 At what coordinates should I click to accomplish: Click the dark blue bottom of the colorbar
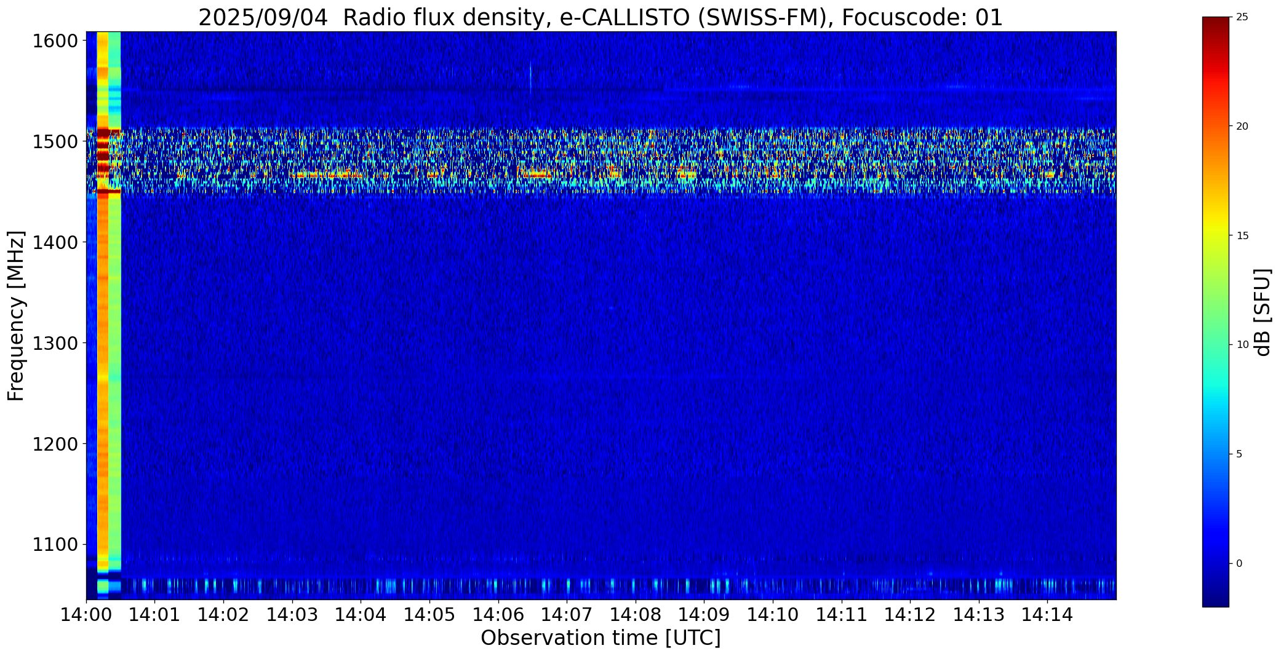point(1216,596)
